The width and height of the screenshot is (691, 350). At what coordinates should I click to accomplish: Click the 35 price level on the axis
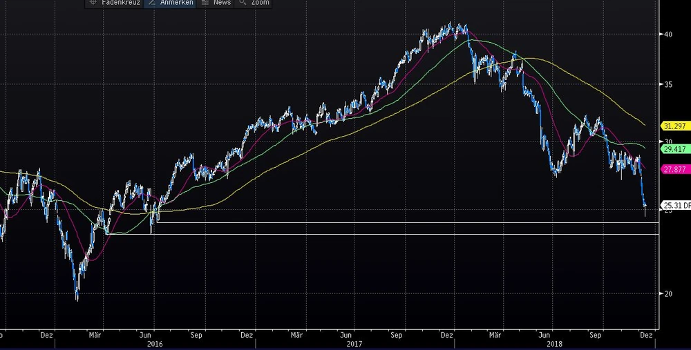click(668, 85)
